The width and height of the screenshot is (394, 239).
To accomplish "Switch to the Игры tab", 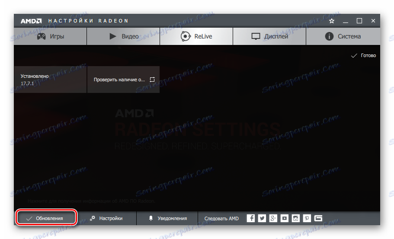I will coord(50,36).
